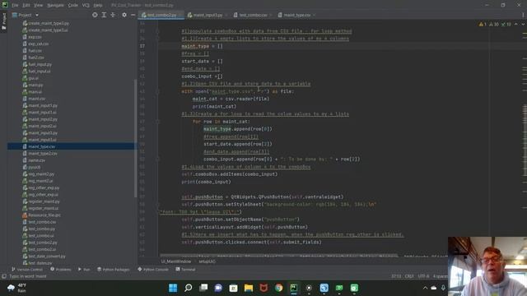
Task: Switch to the test_combo2.py editor tab
Action: click(161, 15)
